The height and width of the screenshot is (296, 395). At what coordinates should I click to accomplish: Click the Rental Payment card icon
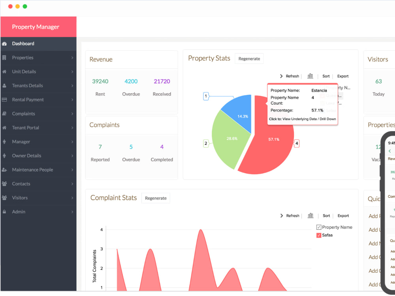pyautogui.click(x=4, y=100)
